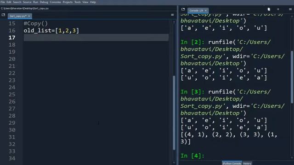Screen dimensions: 294x165
Task: Open the Debug menu
Action: click(44, 2)
